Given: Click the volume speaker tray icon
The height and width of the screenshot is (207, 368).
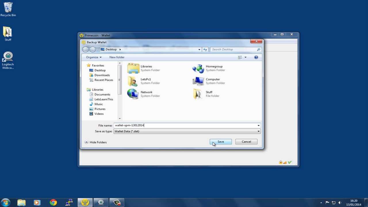Looking at the screenshot, I should pyautogui.click(x=340, y=203).
